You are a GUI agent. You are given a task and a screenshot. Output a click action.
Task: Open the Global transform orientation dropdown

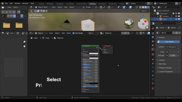click(88, 7)
